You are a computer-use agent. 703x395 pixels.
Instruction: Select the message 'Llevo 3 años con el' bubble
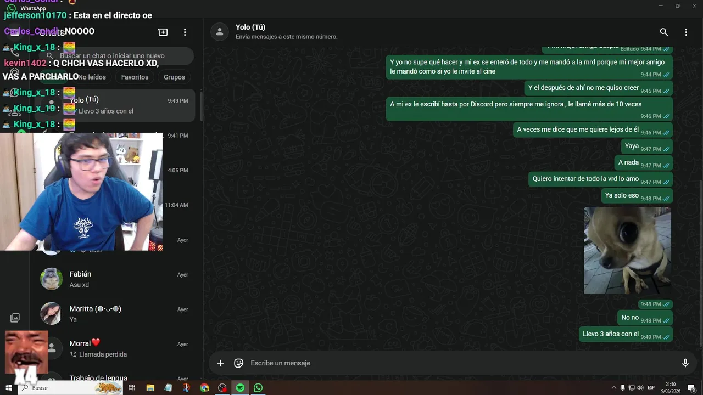(626, 335)
